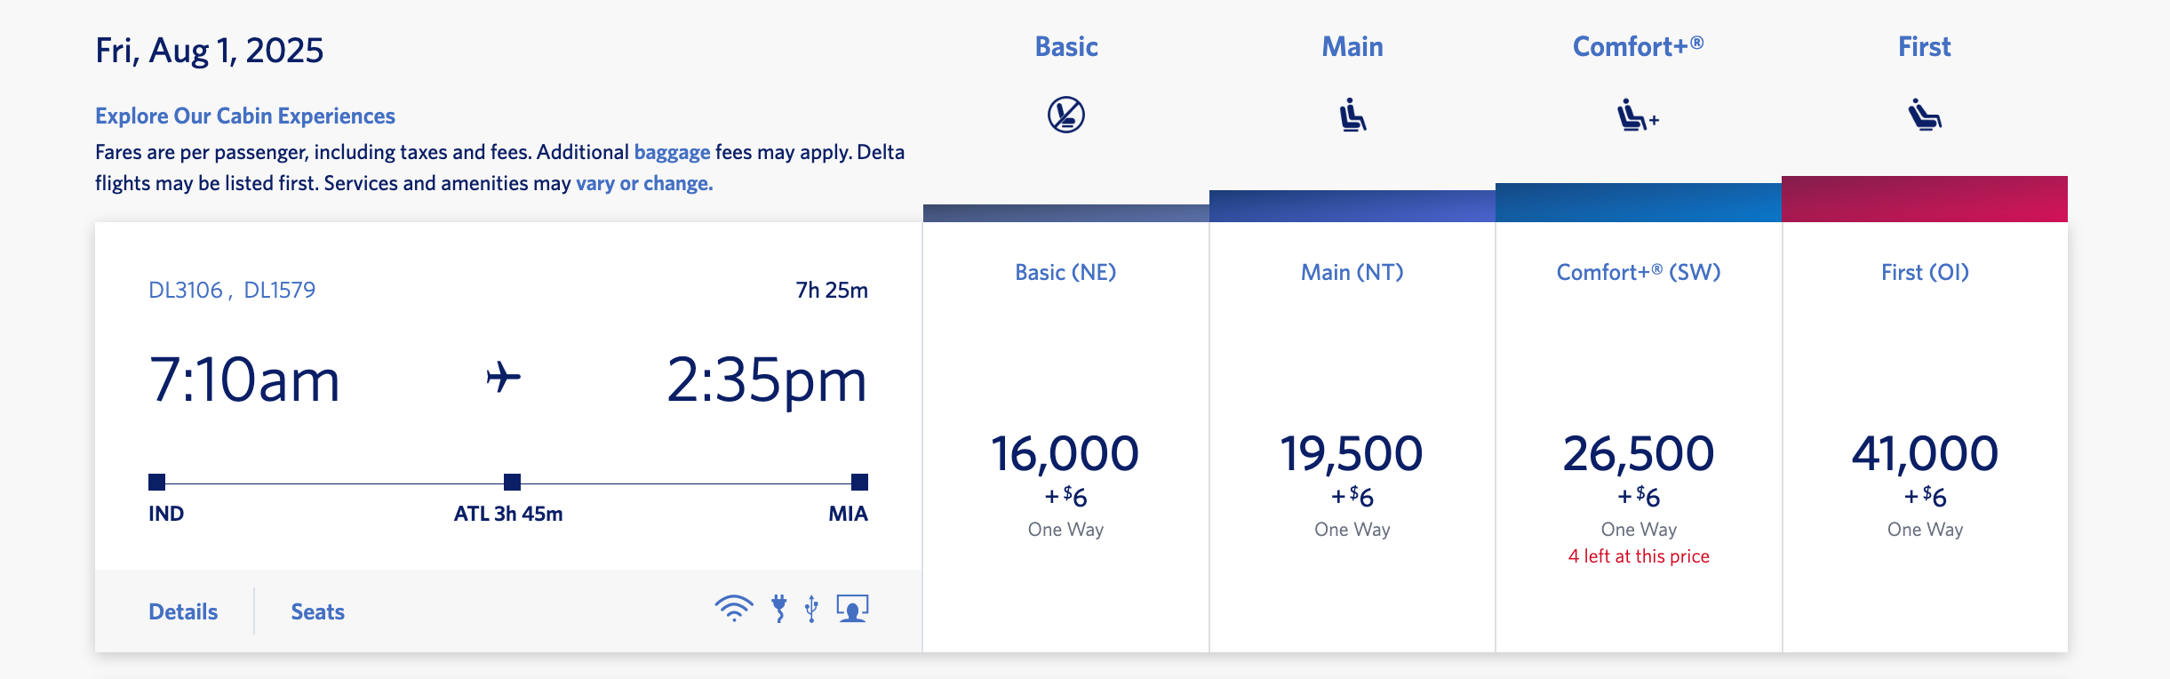Image resolution: width=2170 pixels, height=679 pixels.
Task: Click the vary or change link
Action: (642, 183)
